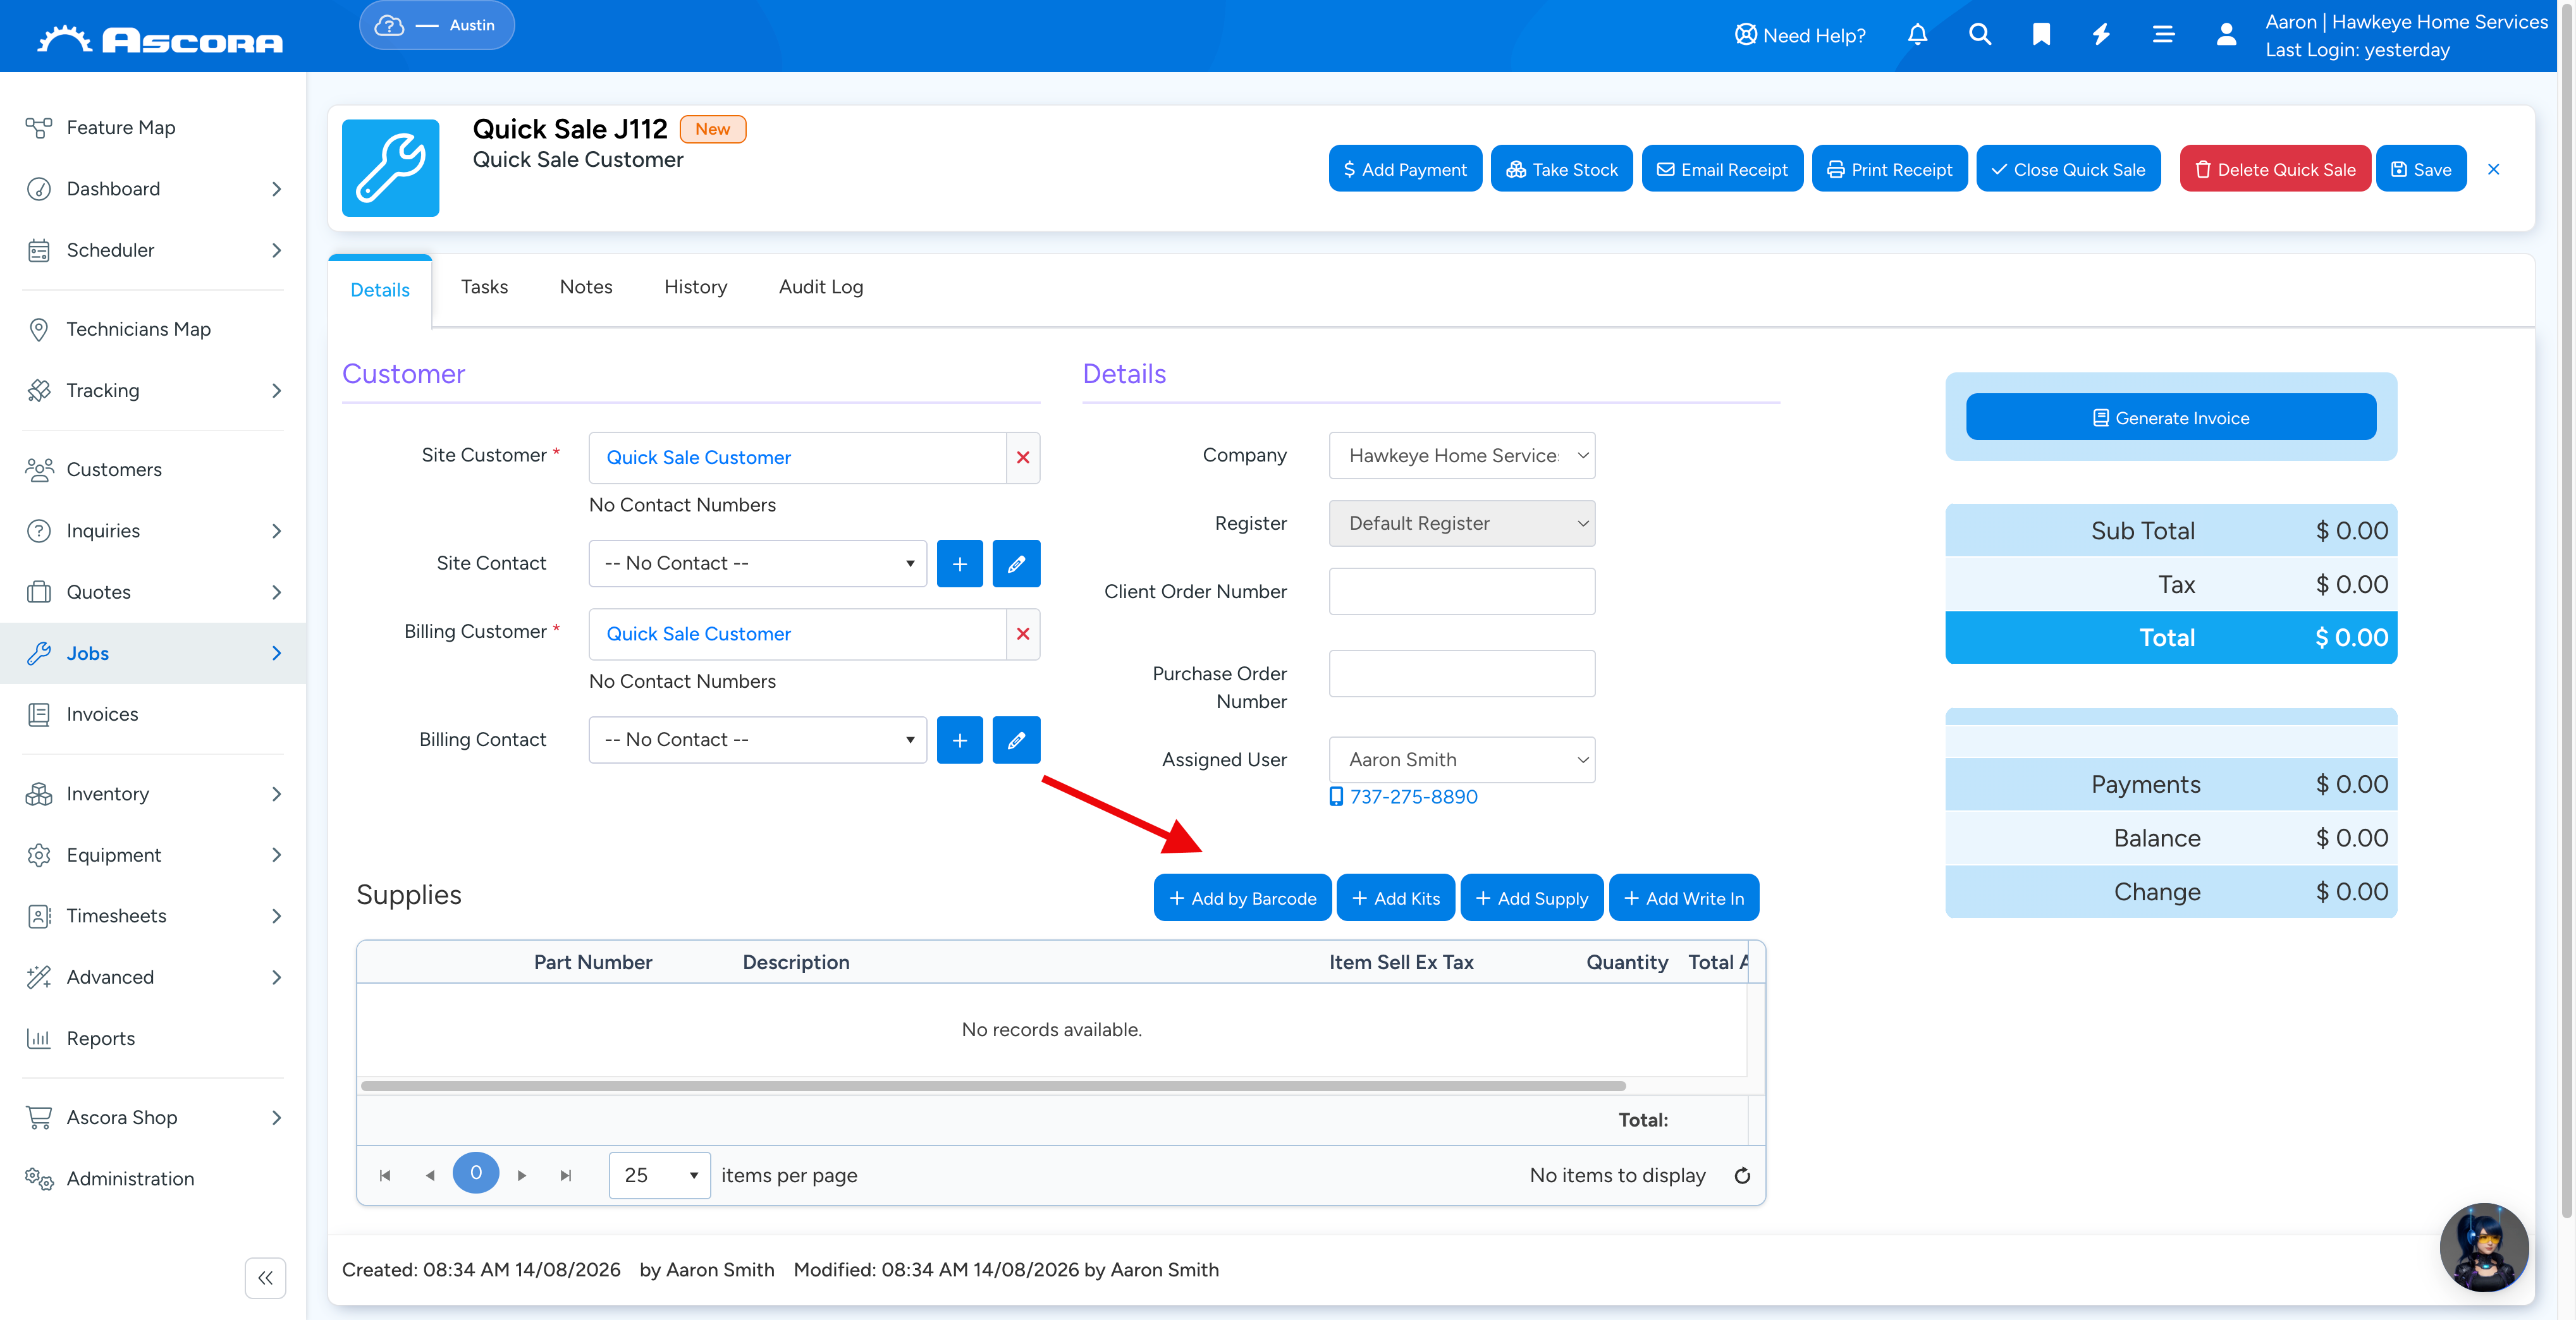Open the items per page dropdown
This screenshot has width=2576, height=1320.
[659, 1175]
